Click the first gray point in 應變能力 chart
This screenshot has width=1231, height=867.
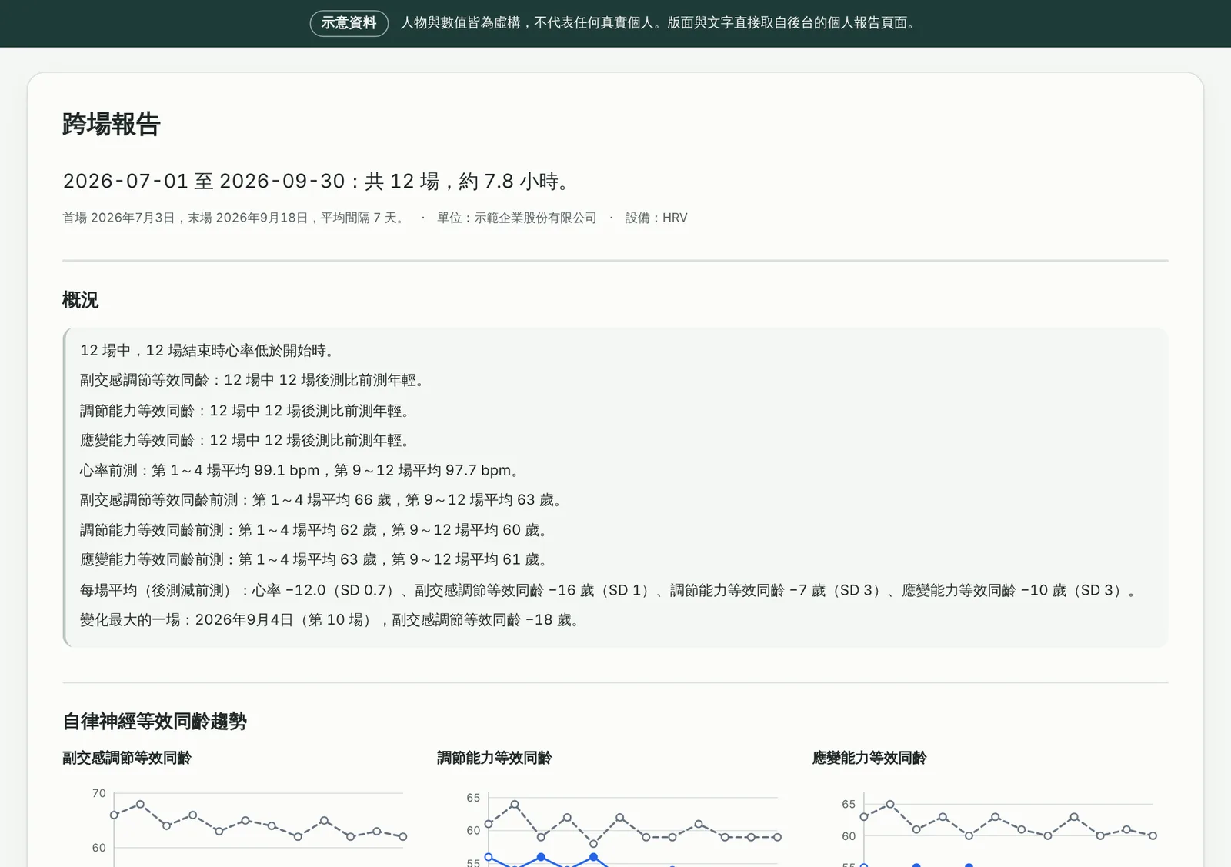864,817
